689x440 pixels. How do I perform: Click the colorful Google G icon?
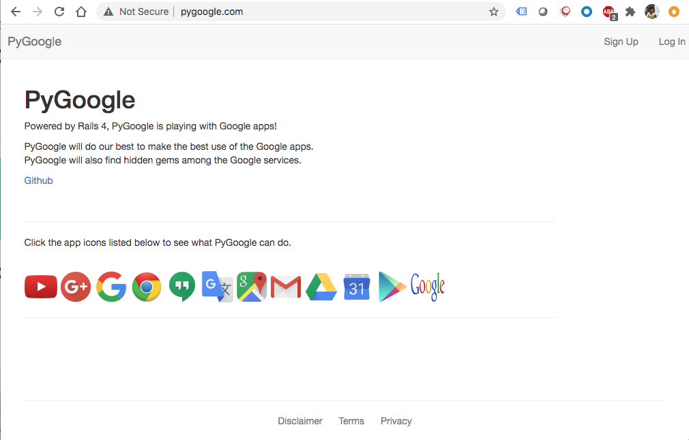click(x=111, y=287)
